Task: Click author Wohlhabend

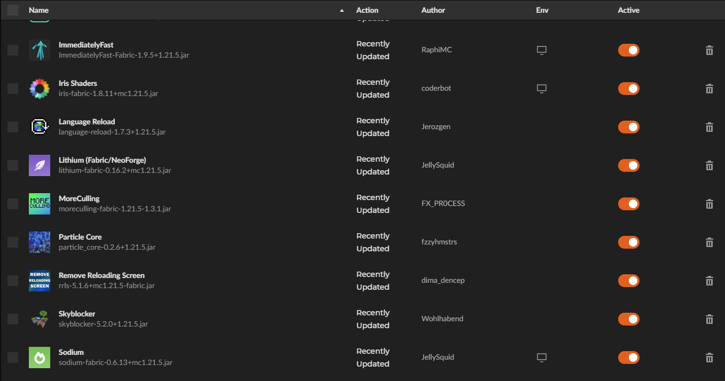Action: [x=442, y=319]
